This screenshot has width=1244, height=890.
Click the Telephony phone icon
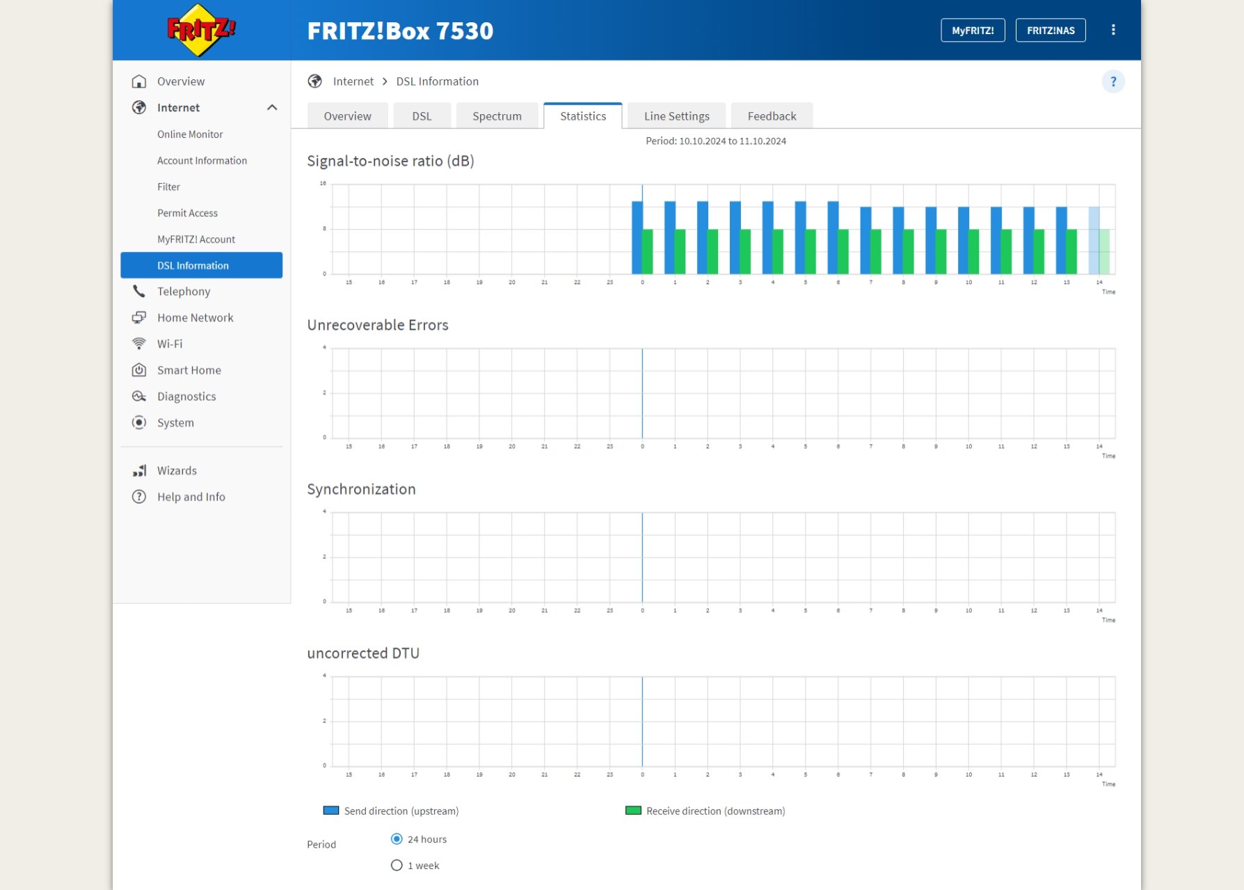(139, 292)
